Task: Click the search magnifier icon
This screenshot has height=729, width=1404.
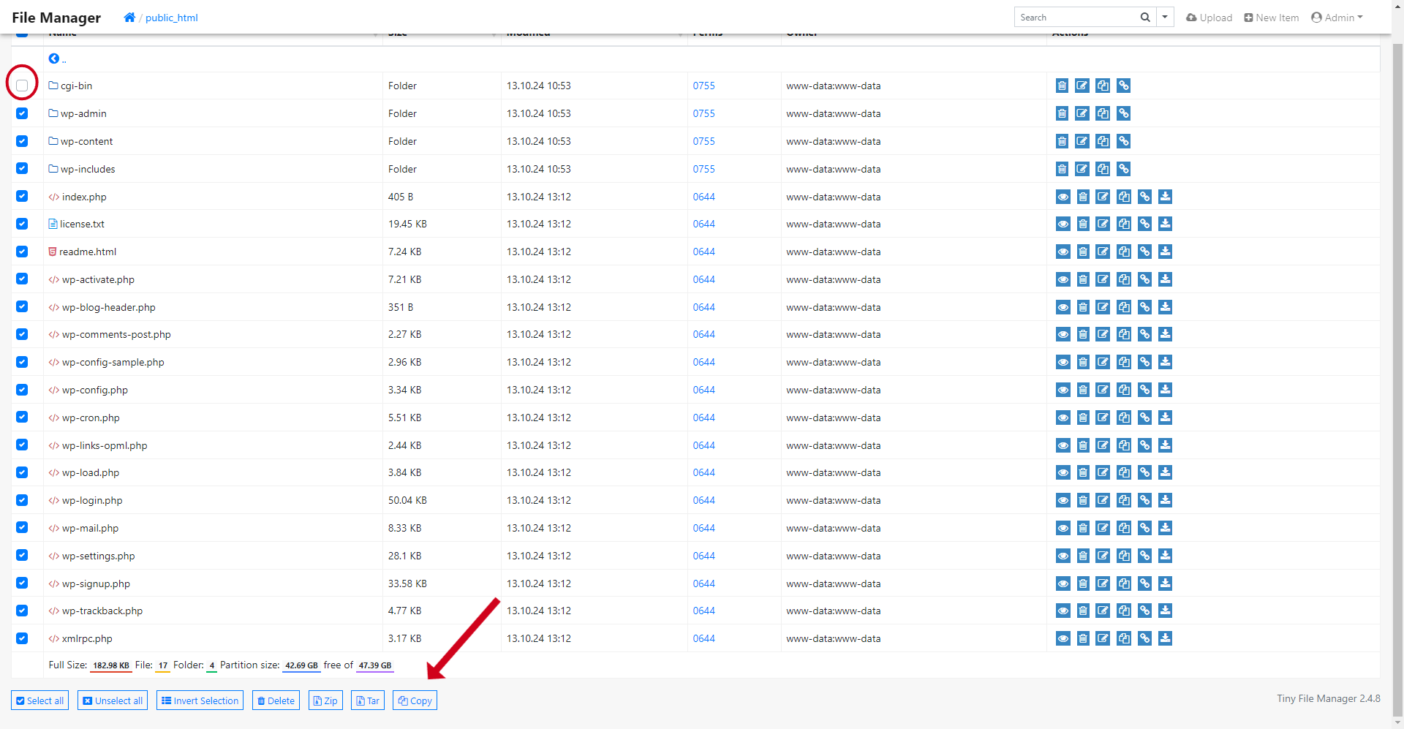Action: point(1145,18)
